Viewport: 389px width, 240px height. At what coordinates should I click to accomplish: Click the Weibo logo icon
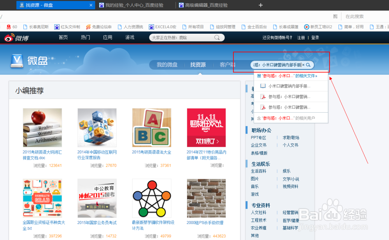click(x=9, y=38)
